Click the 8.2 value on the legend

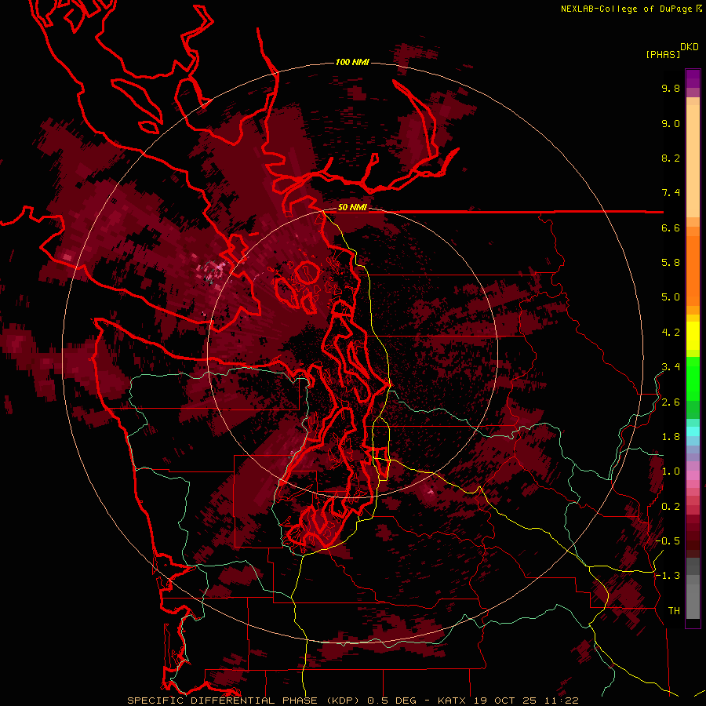point(671,158)
